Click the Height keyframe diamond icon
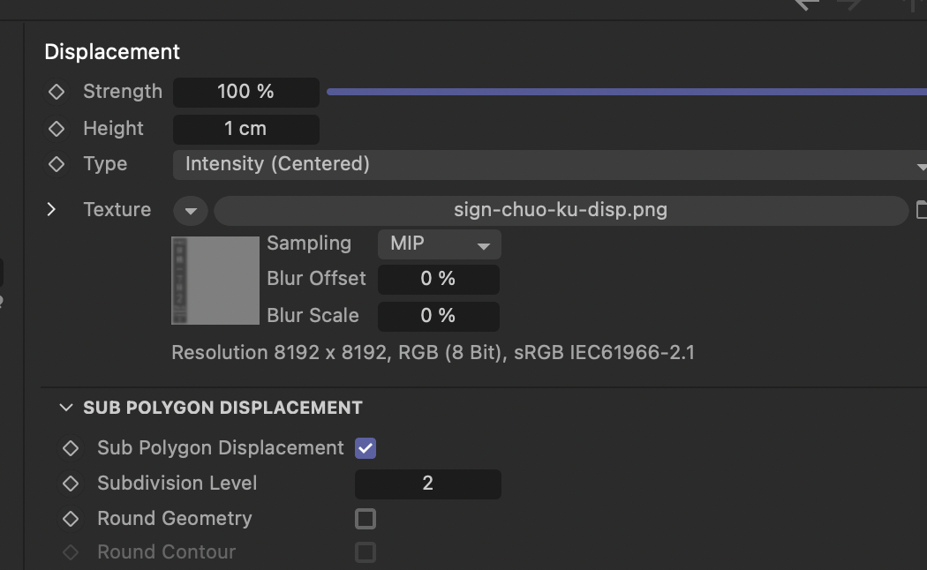This screenshot has height=570, width=927. (57, 129)
